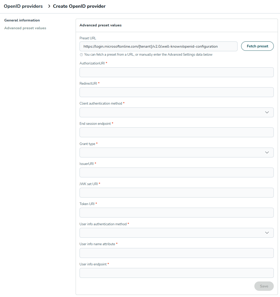The height and width of the screenshot is (297, 280).
Task: Focus the AuthorizationURI text field
Action: coord(176,72)
